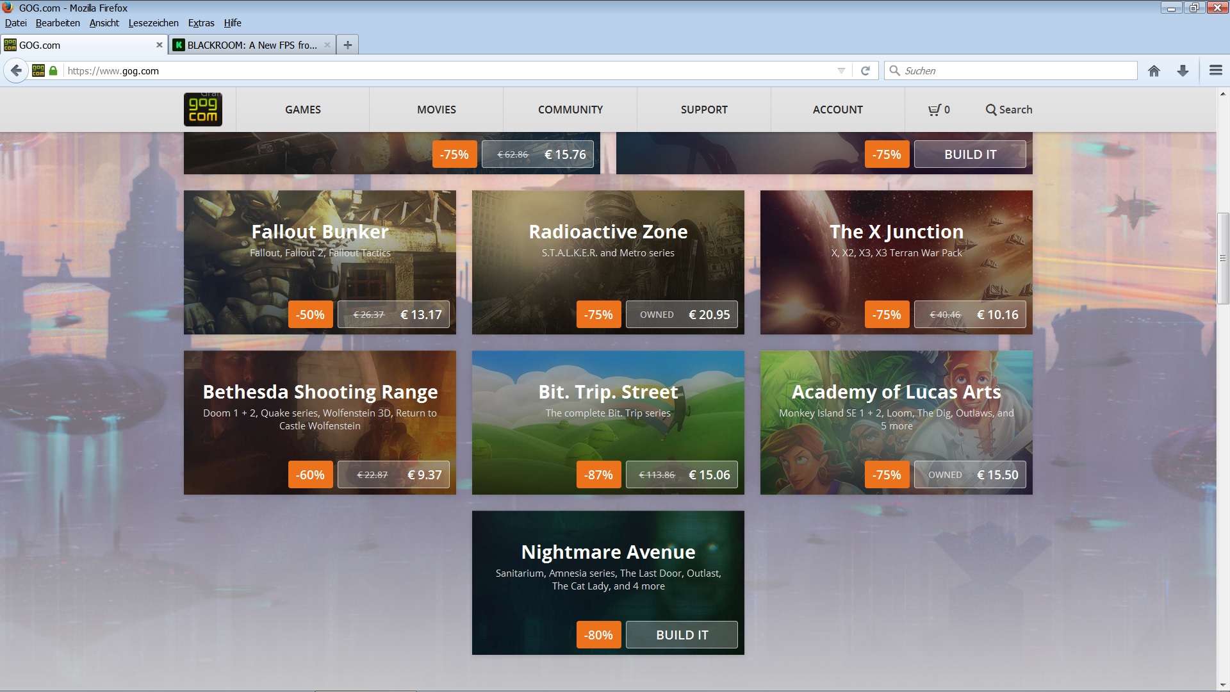Open the shopping cart icon
Image resolution: width=1230 pixels, height=692 pixels.
935,110
